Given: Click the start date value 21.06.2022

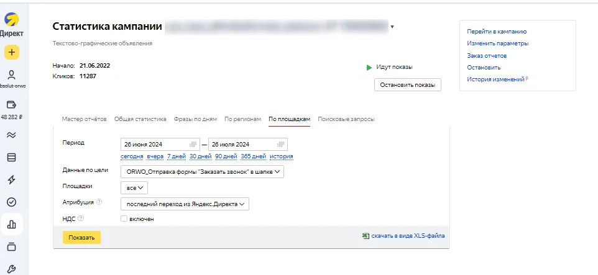Looking at the screenshot, I should (x=94, y=66).
